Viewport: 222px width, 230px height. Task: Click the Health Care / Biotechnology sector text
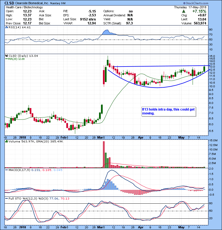[x=24, y=7]
